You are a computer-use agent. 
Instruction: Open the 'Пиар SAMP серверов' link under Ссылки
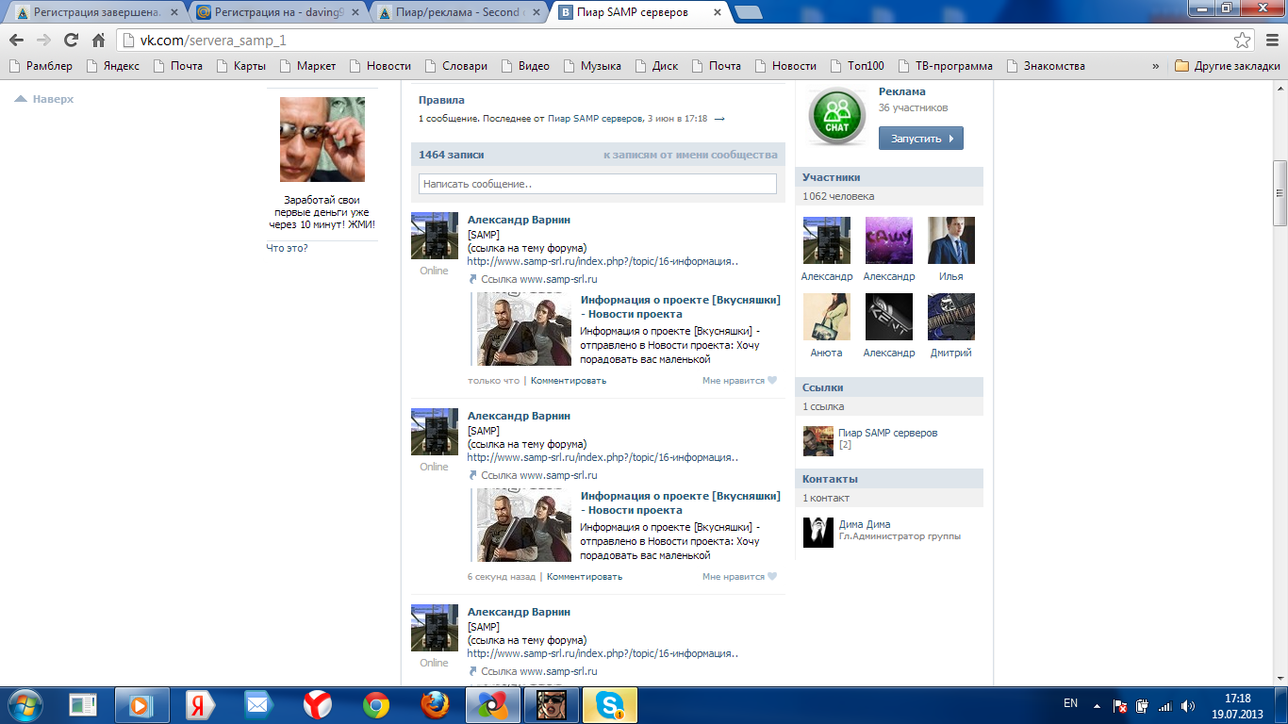888,433
